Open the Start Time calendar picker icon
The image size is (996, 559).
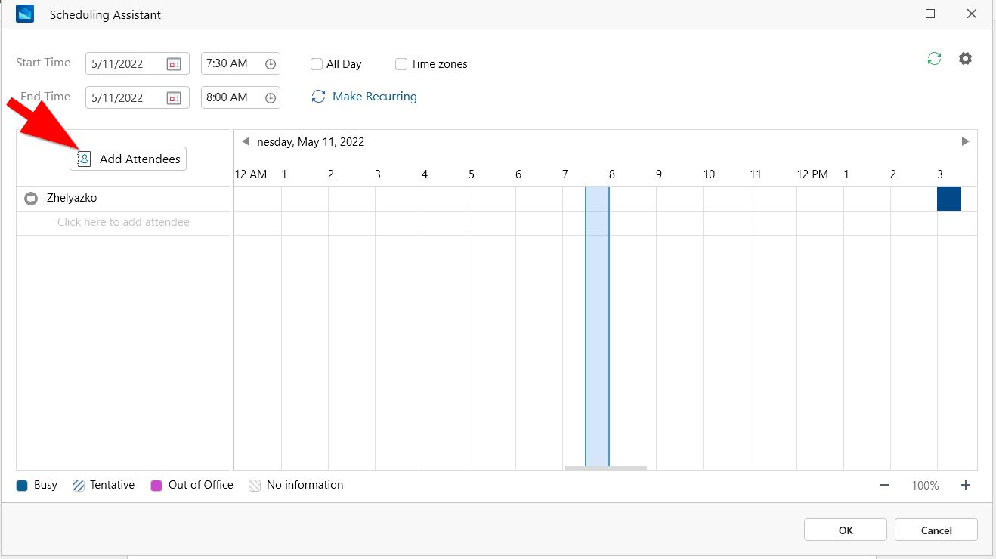coord(174,64)
